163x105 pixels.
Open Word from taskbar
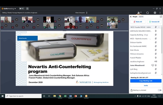coord(70,96)
